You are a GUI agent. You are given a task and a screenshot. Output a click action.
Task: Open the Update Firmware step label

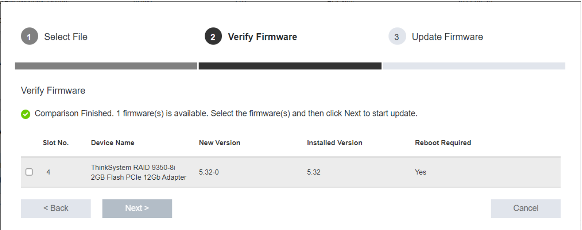click(x=447, y=37)
